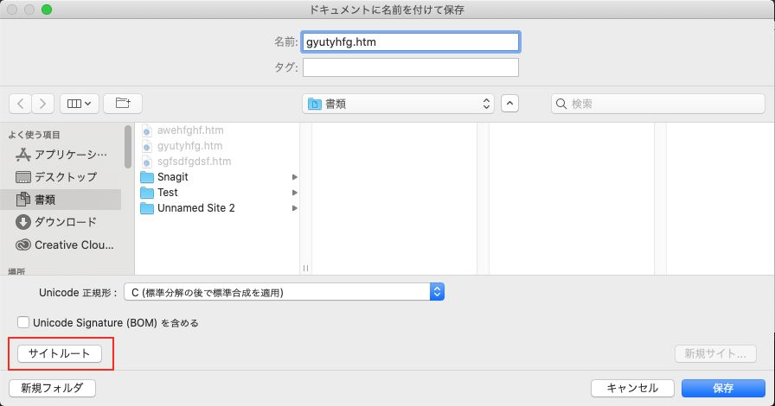Click the sidebar scrollbar
The image size is (775, 406).
(128, 146)
